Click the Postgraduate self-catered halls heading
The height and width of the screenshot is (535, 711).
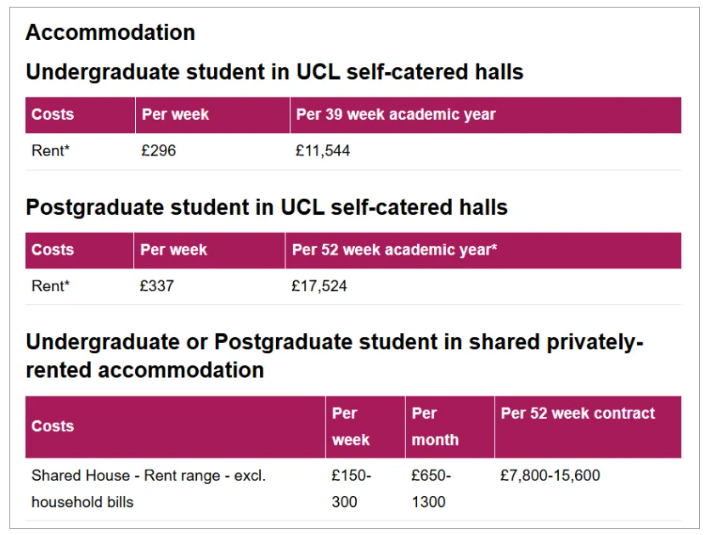(x=267, y=207)
